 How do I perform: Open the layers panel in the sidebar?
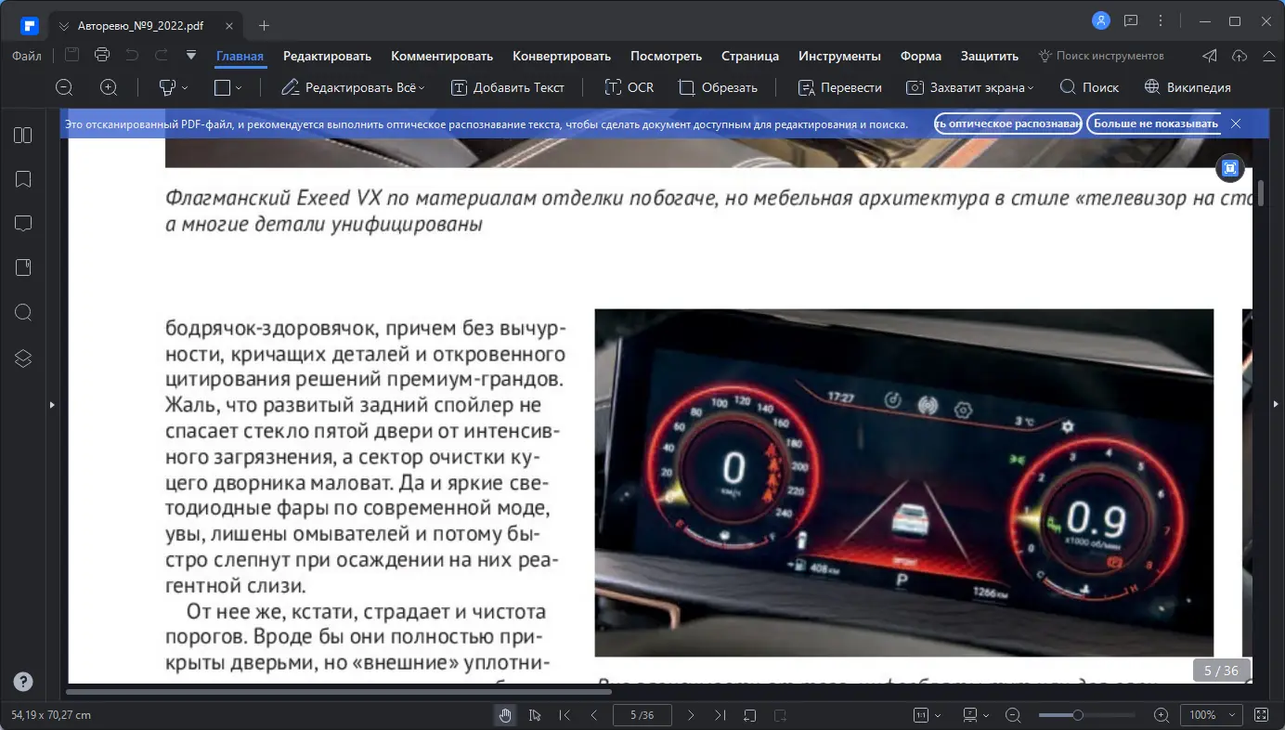click(23, 358)
